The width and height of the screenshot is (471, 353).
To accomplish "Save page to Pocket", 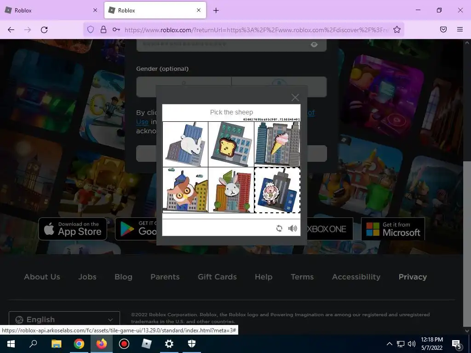I will [443, 29].
